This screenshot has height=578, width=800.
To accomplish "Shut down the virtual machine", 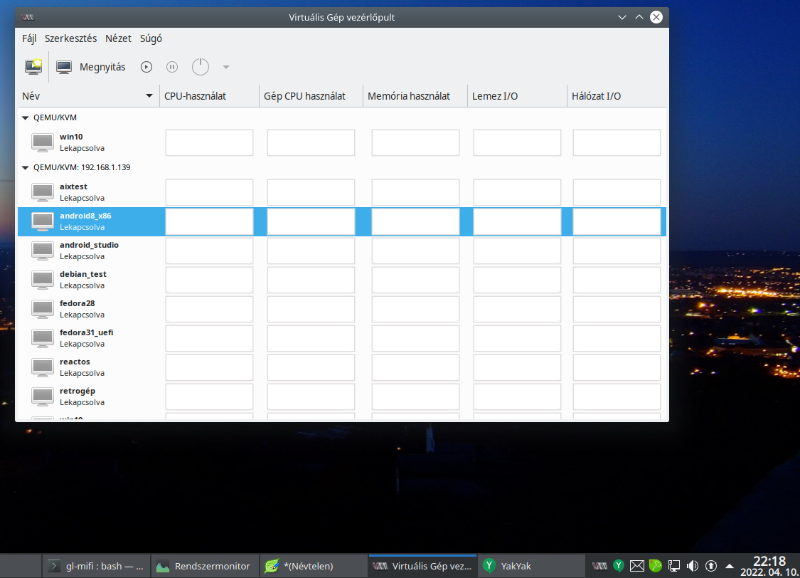I will tap(201, 67).
